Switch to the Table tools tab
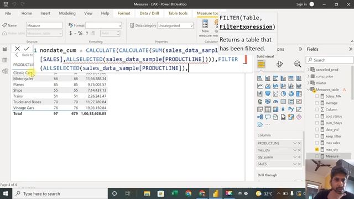The height and width of the screenshot is (199, 354). click(178, 13)
